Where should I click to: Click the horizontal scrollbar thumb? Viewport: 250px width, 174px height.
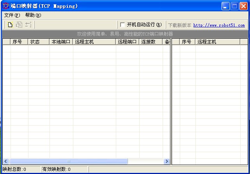tap(68, 161)
